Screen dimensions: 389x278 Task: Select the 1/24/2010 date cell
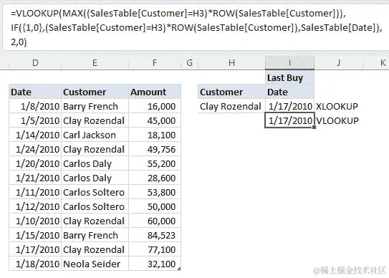coord(35,150)
